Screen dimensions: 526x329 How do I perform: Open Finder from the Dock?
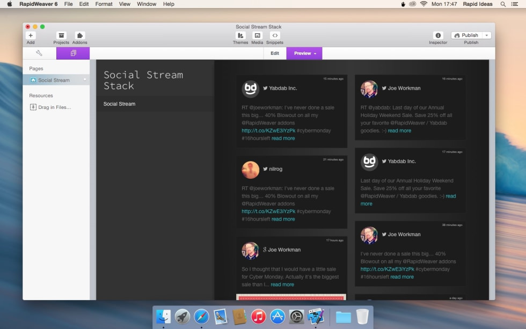click(163, 316)
